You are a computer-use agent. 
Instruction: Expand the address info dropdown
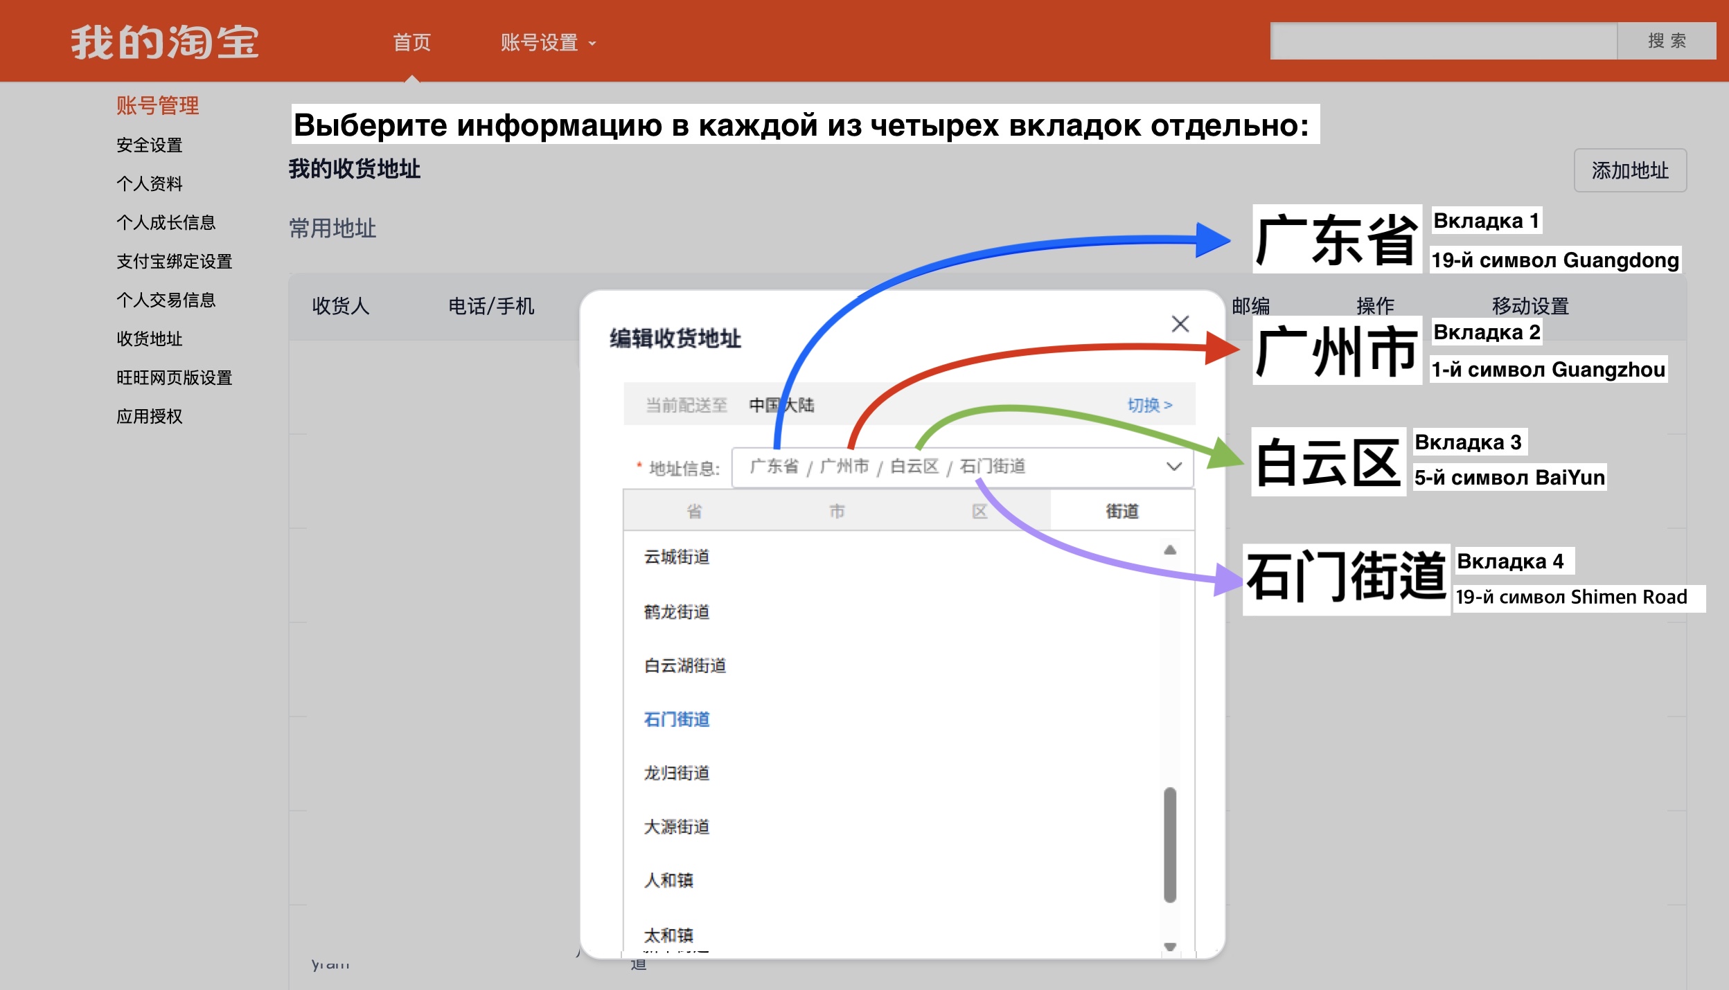(x=1173, y=467)
